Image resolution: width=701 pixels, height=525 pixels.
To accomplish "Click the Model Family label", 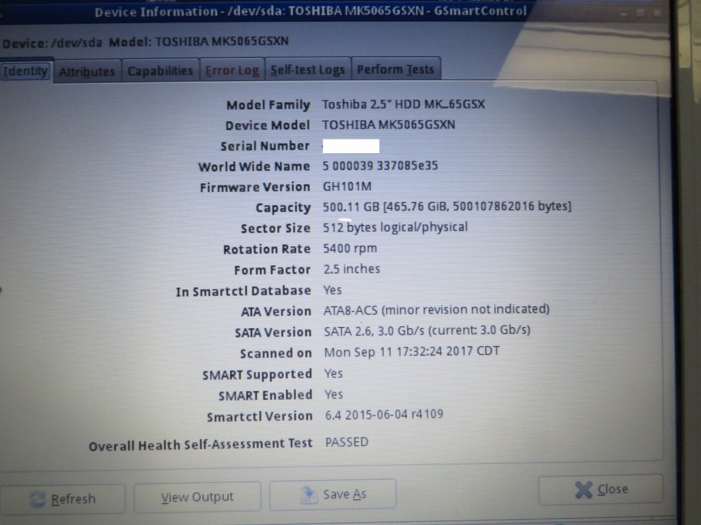I will (268, 105).
